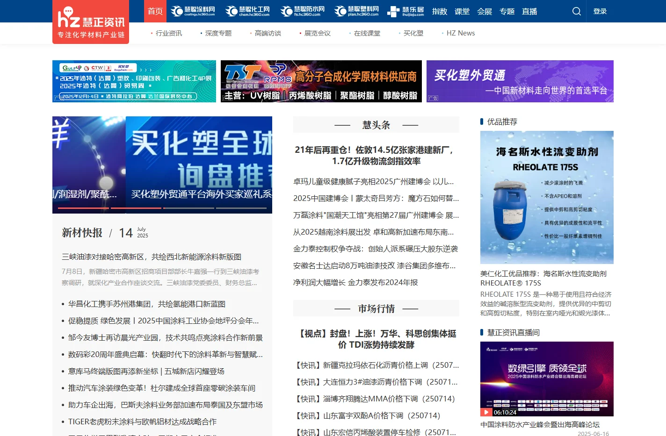Viewport: 666px width, 436px height.
Task: Open 淄博齐翔腾达MMA价格下调 快讯
Action: click(374, 399)
